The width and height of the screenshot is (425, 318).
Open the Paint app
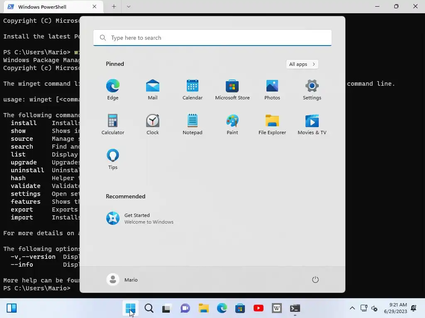point(232,124)
